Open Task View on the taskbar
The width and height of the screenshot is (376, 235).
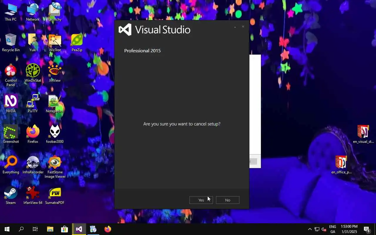(x=35, y=229)
